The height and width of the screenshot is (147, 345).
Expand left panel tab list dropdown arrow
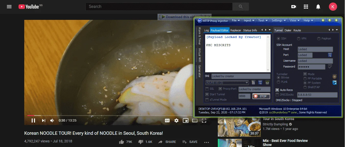coord(269,30)
